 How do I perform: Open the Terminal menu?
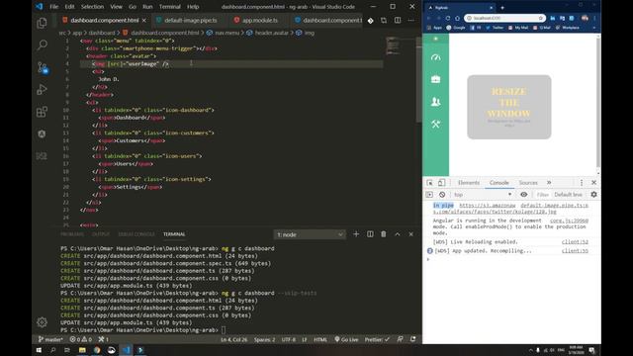[x=169, y=7]
